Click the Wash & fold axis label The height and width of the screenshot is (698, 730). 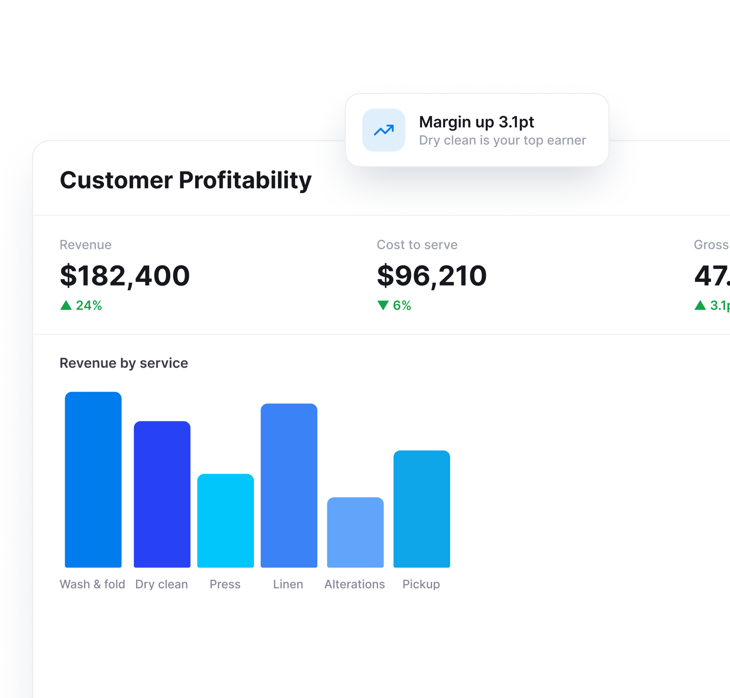point(93,584)
